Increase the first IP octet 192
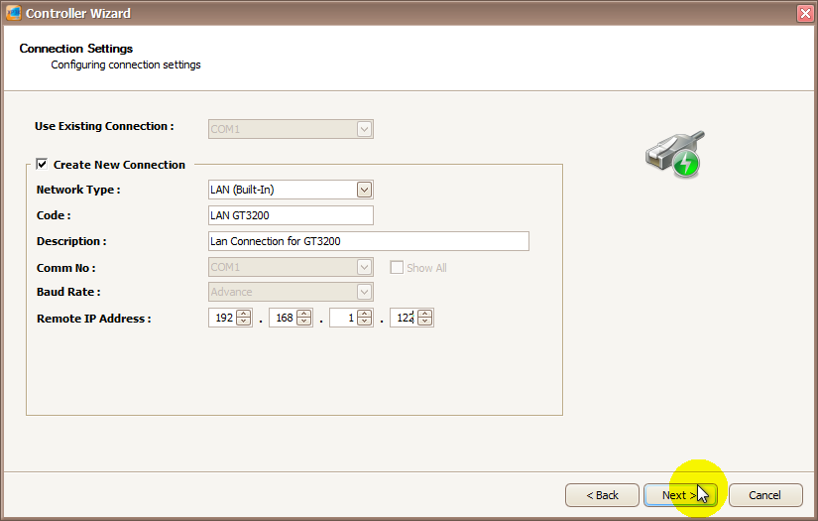This screenshot has width=818, height=521. click(244, 315)
